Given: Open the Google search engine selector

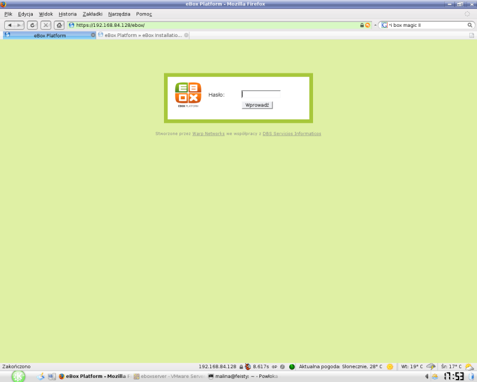Looking at the screenshot, I should [x=385, y=25].
